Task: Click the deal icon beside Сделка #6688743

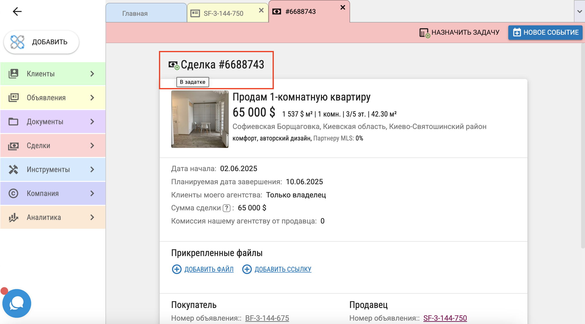Action: tap(174, 65)
